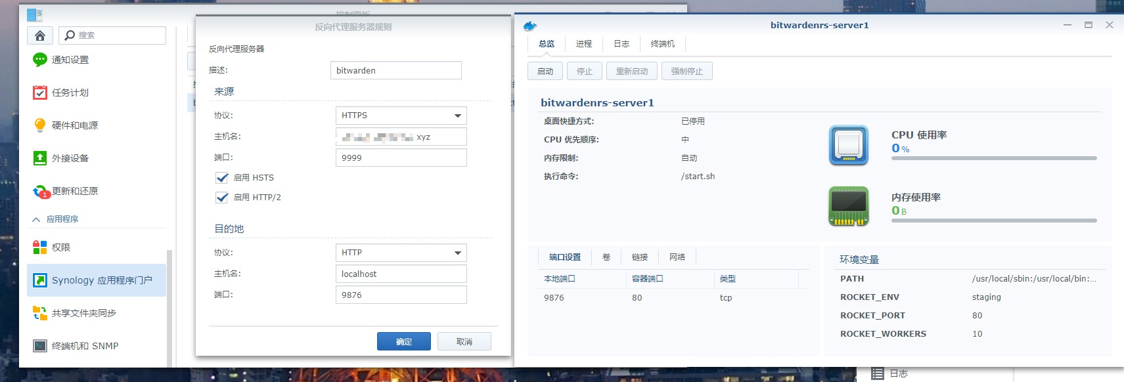Open the Task Scheduler calendar icon
The image size is (1124, 382).
(x=40, y=93)
